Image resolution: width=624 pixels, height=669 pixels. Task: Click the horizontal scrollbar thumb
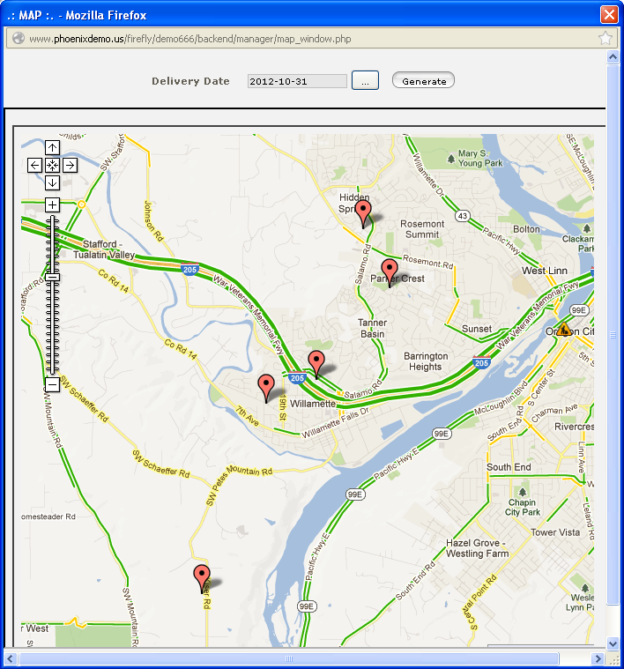pyautogui.click(x=289, y=658)
